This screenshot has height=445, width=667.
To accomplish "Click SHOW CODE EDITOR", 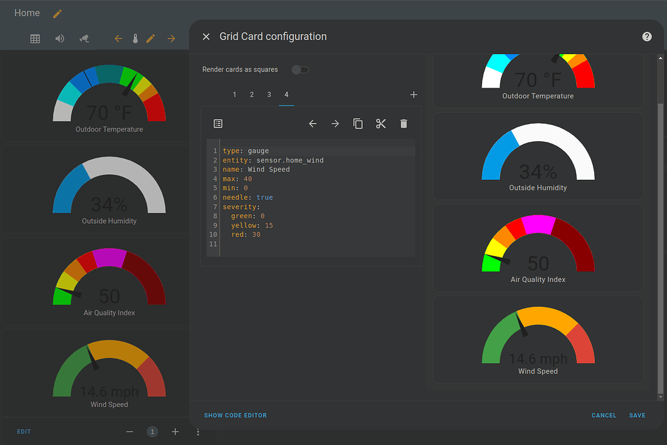I will pyautogui.click(x=235, y=415).
